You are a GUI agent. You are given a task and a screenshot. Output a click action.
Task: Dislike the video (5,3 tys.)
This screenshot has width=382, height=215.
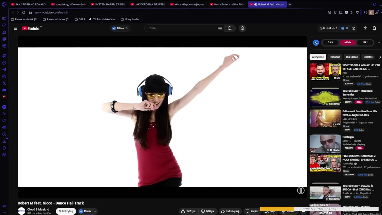(x=208, y=211)
